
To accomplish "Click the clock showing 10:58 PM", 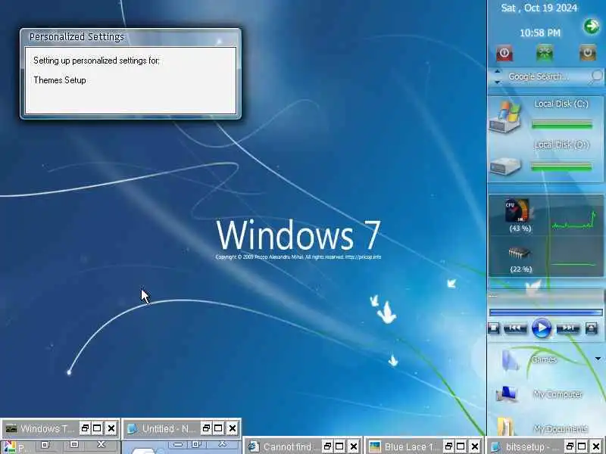I will pos(540,33).
